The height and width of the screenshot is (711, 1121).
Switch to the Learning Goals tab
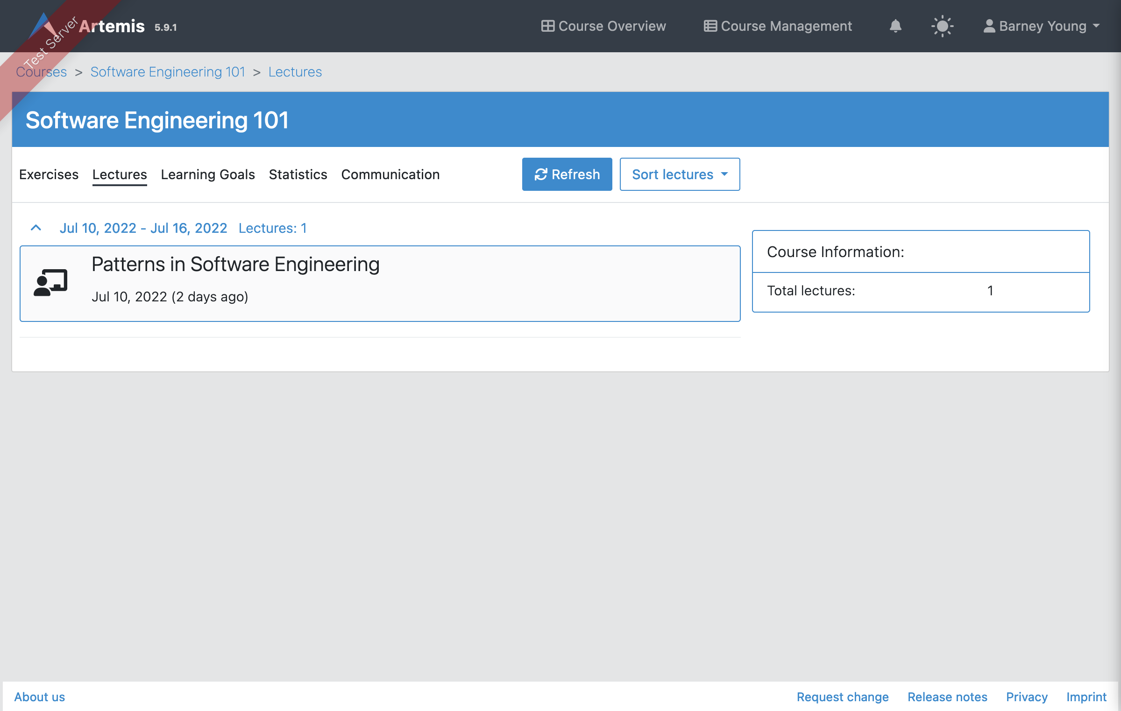208,174
